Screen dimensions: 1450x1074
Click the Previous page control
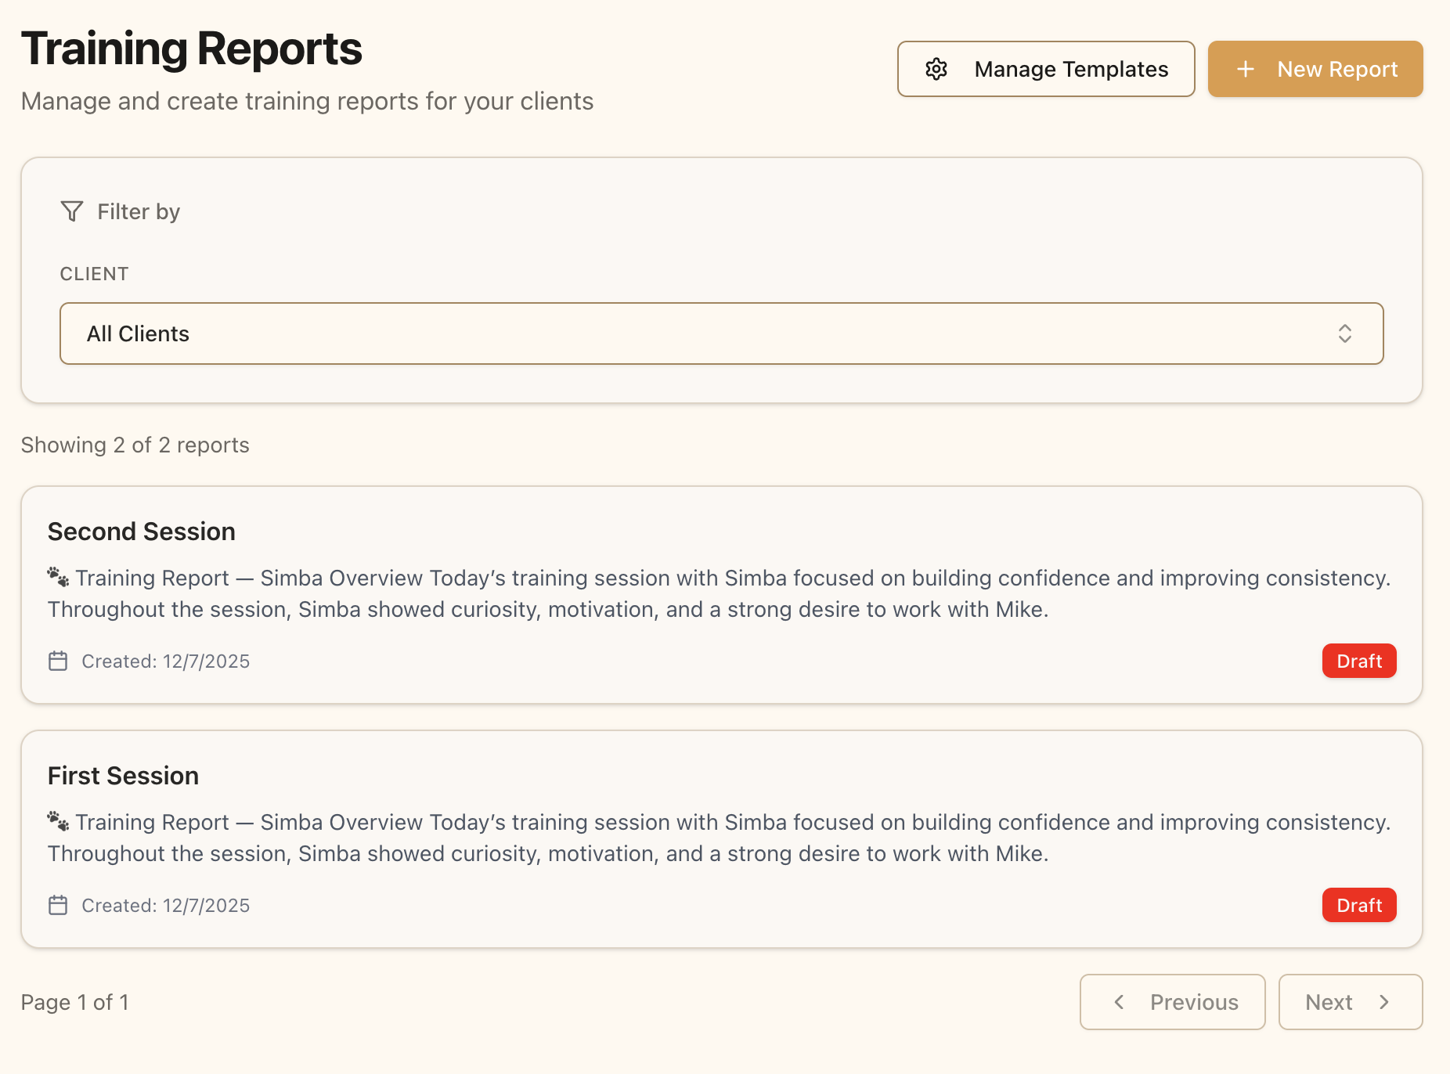coord(1172,1002)
